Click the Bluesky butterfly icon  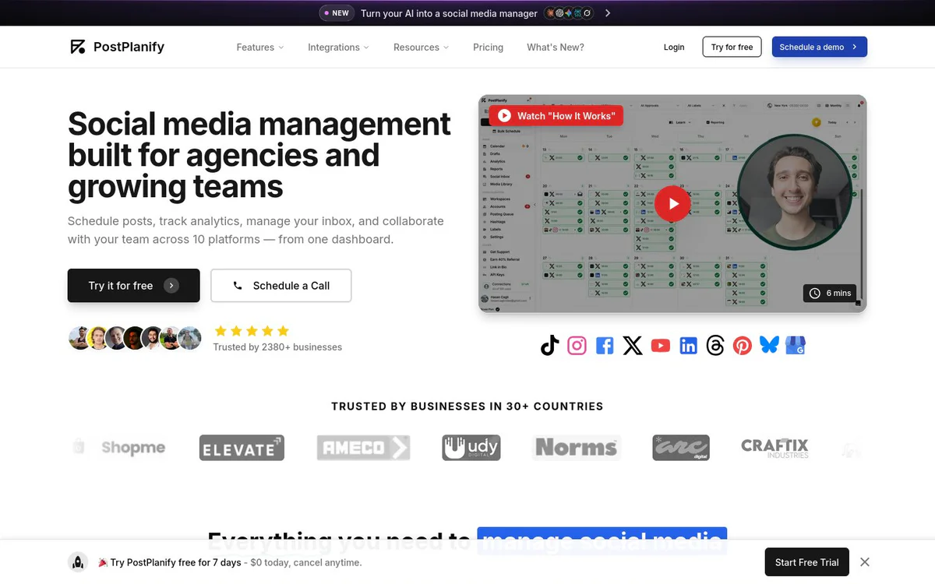point(769,345)
